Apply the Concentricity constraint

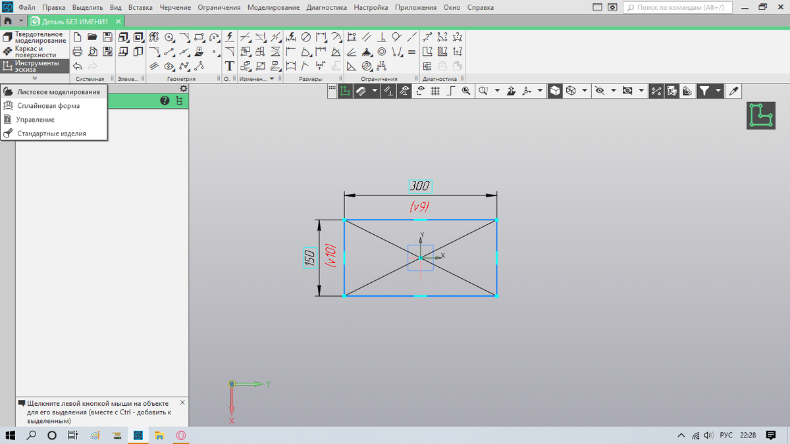click(381, 51)
